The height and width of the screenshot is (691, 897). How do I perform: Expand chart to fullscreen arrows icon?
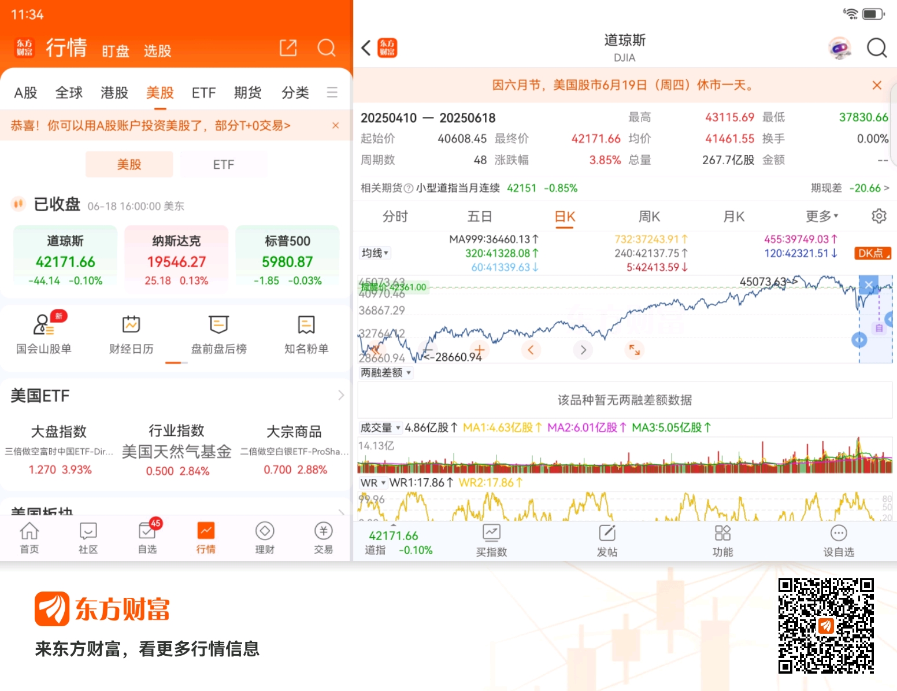coord(635,349)
